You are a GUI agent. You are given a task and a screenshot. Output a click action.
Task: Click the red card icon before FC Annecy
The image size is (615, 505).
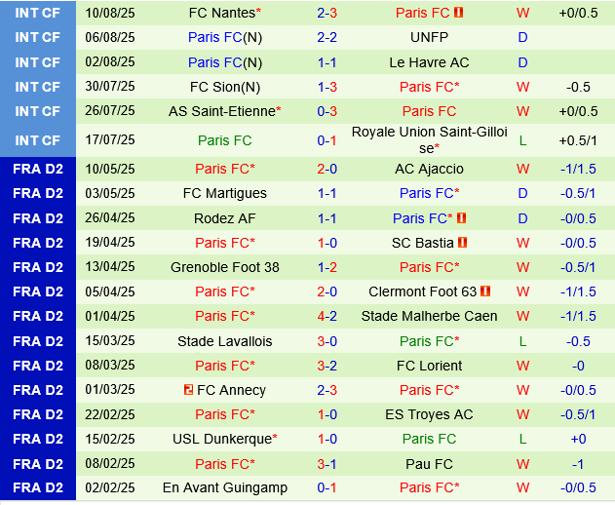[x=188, y=390]
